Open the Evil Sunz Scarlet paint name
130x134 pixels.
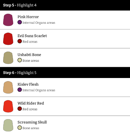click(x=32, y=36)
